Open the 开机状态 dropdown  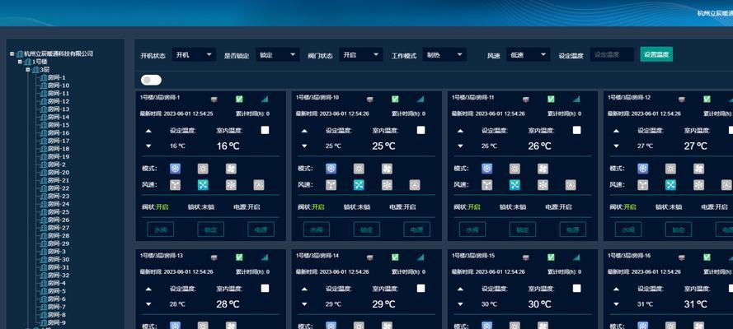[x=194, y=54]
